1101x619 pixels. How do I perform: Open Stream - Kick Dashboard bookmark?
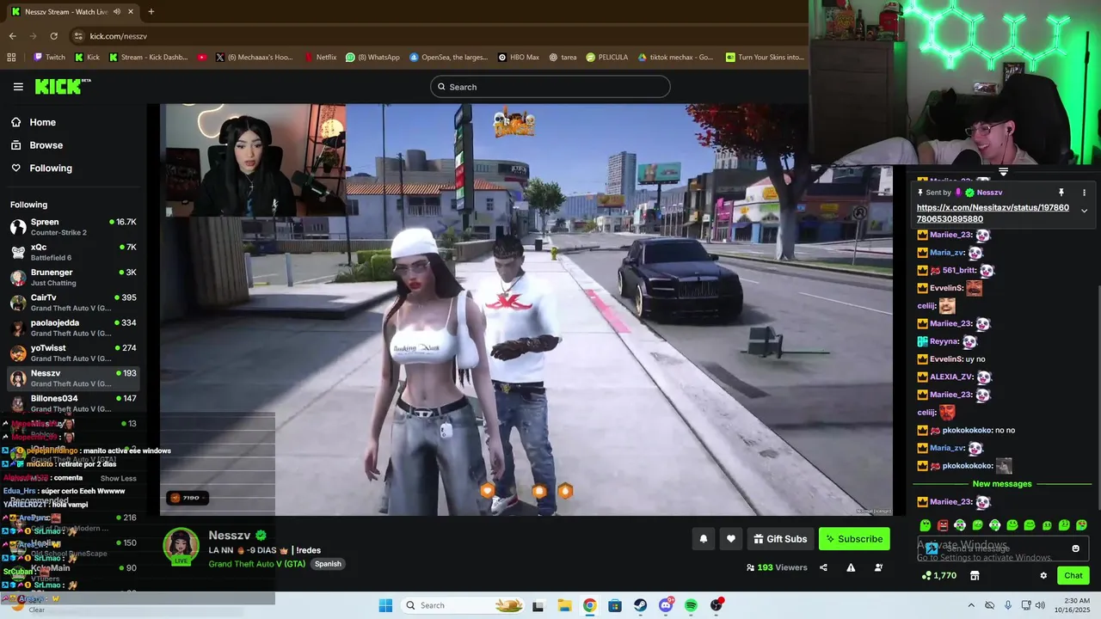(x=147, y=58)
